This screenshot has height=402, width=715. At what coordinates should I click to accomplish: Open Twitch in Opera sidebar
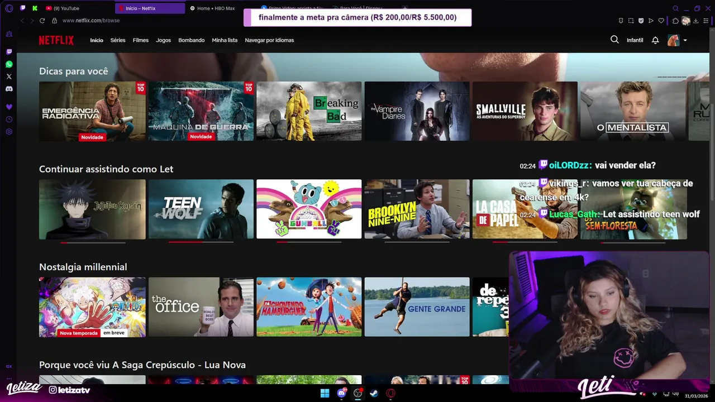(x=9, y=52)
